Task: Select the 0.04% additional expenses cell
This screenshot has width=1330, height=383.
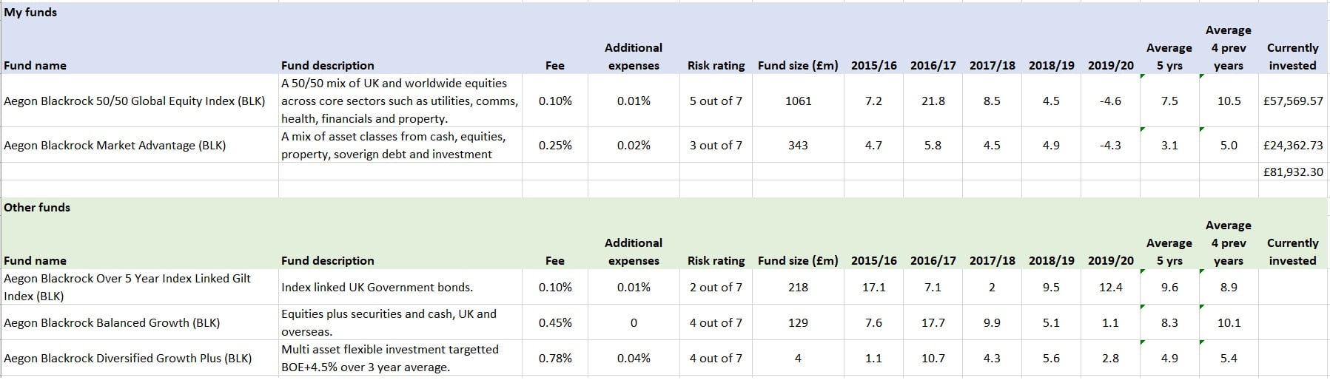Action: (634, 359)
